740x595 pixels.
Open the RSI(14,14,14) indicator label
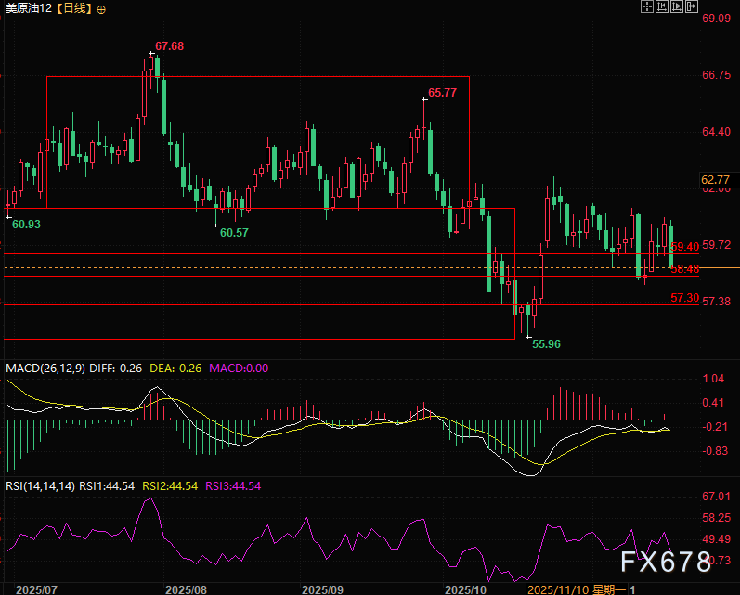click(40, 485)
